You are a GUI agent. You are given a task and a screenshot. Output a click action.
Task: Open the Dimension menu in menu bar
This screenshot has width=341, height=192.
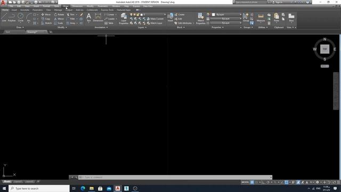coord(77,6)
